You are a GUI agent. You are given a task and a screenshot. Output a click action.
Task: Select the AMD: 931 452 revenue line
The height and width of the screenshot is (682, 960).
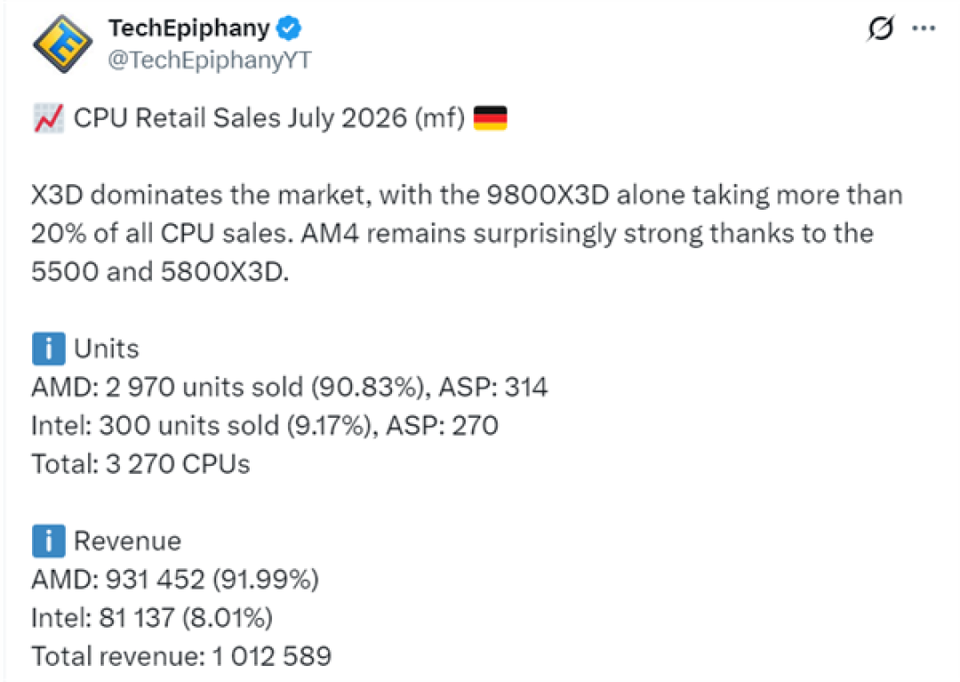(x=175, y=580)
